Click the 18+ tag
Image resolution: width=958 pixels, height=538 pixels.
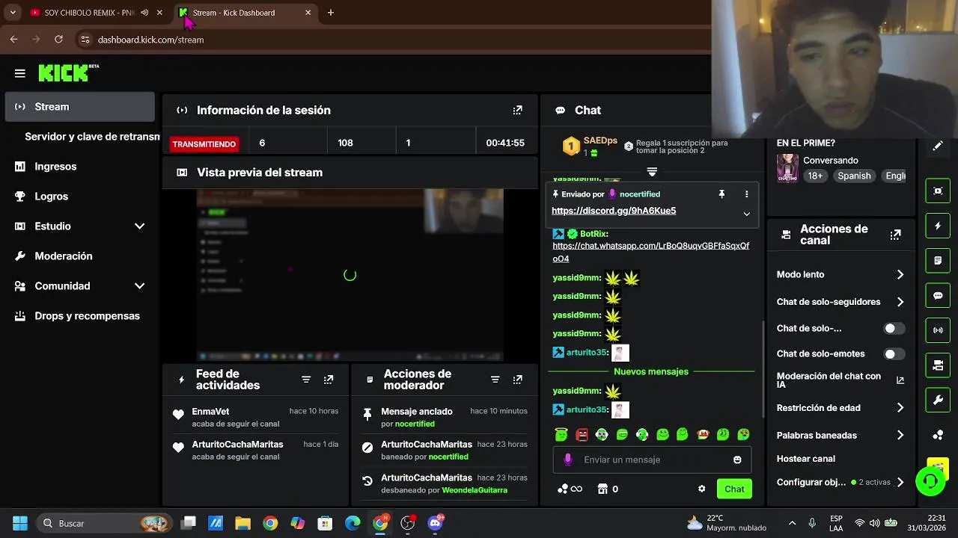(815, 176)
